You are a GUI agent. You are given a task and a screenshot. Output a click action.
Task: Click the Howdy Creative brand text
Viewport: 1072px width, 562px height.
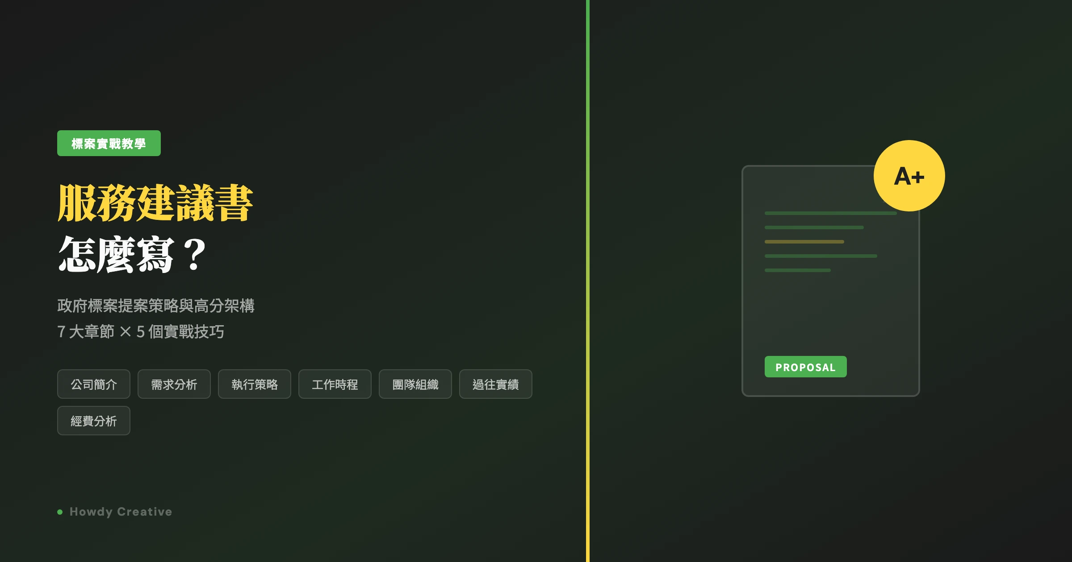point(121,512)
